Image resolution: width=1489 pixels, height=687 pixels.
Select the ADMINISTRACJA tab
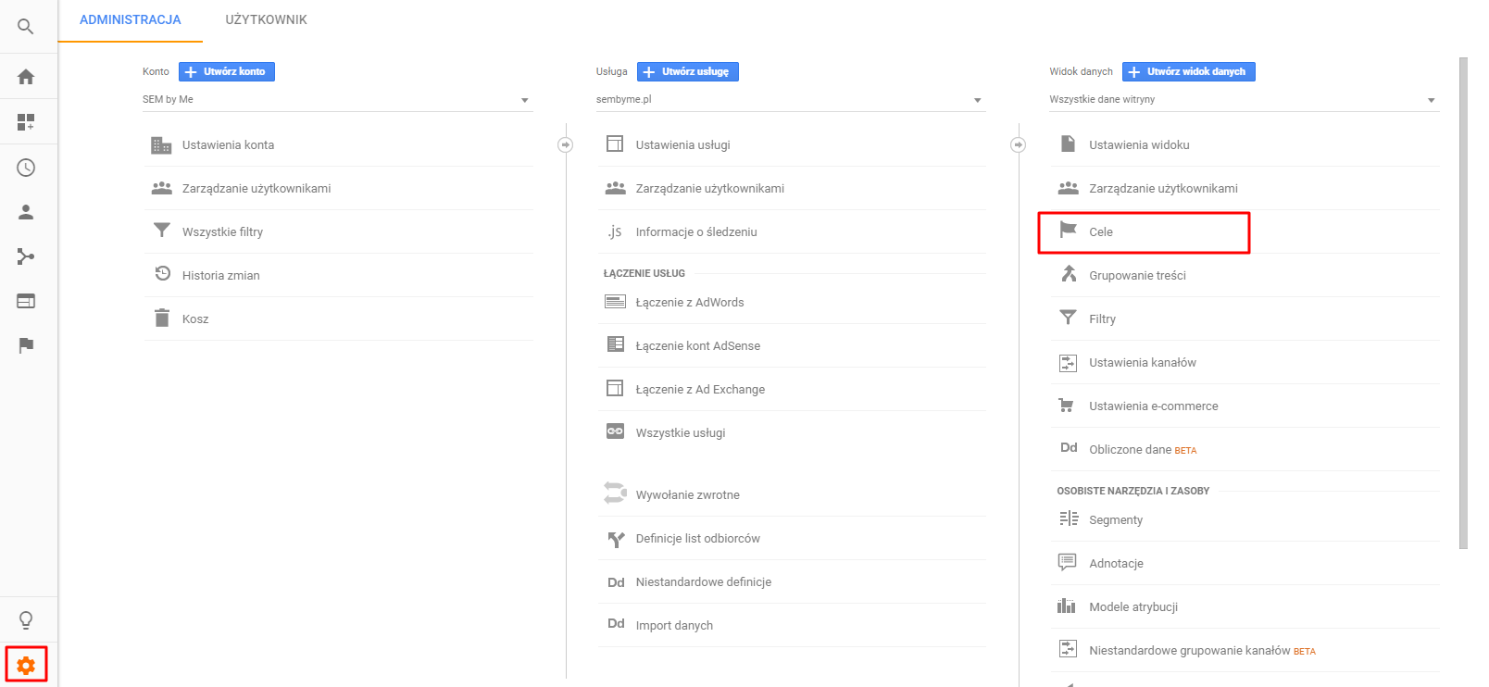[131, 19]
